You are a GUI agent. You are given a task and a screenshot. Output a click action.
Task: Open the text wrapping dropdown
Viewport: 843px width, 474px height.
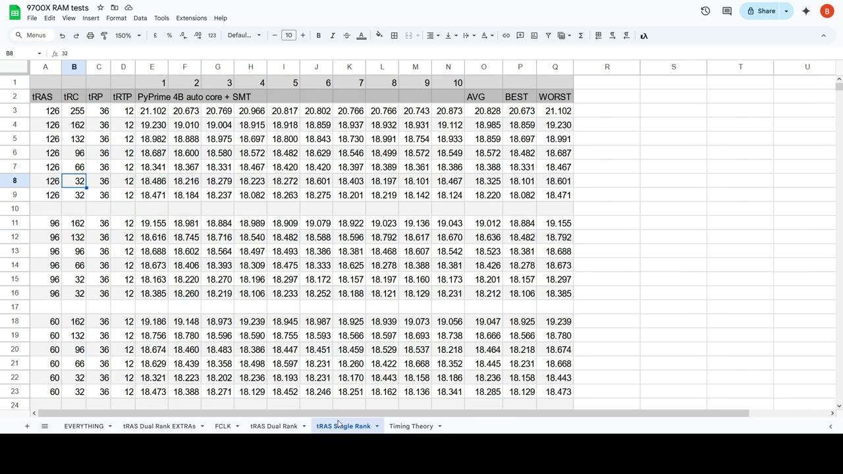tap(468, 36)
